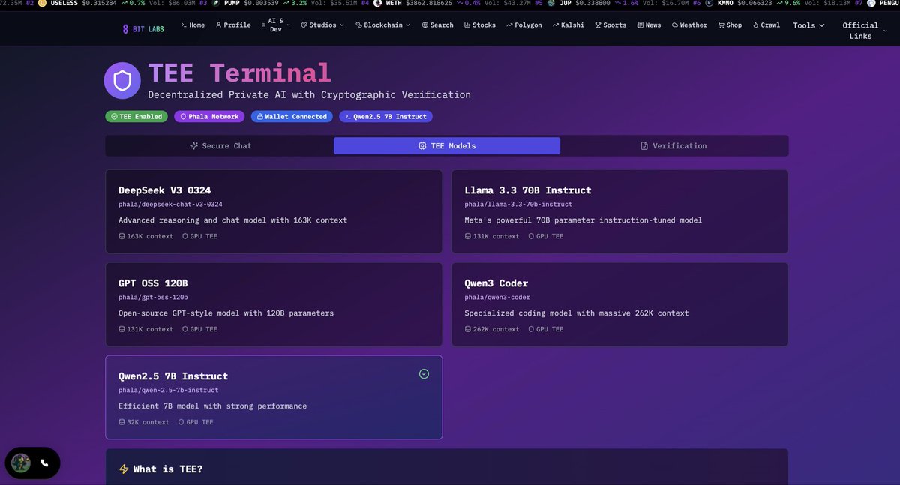
Task: Open the Stocks chart nav item
Action: point(479,25)
